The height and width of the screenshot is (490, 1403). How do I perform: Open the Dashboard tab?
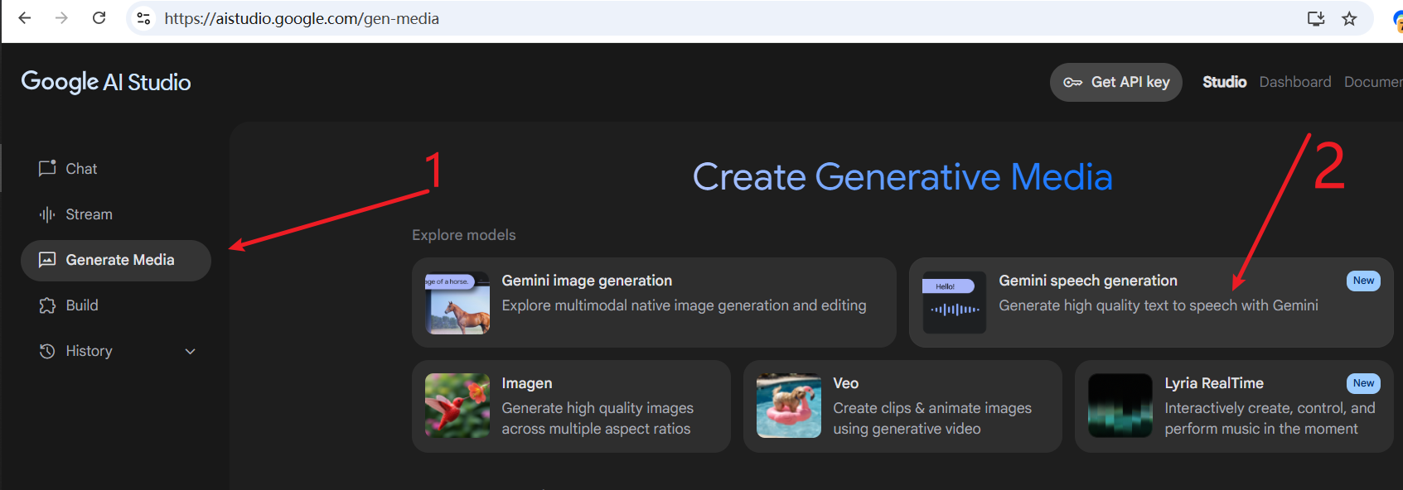[1295, 82]
